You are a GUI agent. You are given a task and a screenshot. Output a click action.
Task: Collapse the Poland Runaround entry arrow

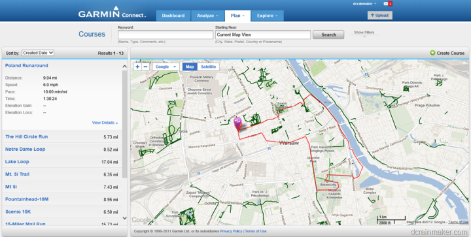click(125, 66)
